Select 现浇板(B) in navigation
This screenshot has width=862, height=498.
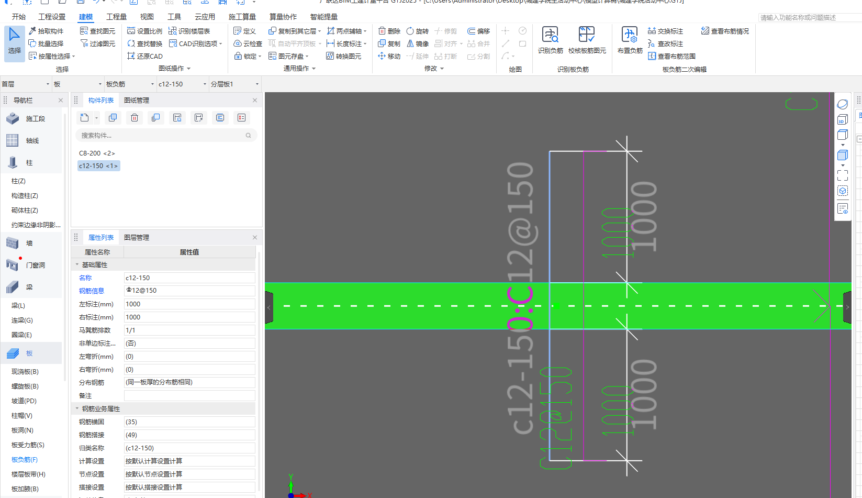(x=25, y=371)
